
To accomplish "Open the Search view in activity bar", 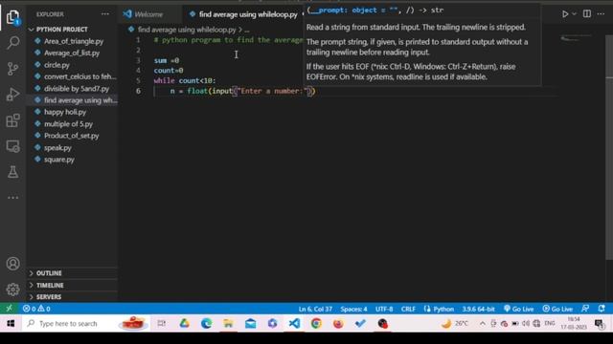I will (x=12, y=42).
